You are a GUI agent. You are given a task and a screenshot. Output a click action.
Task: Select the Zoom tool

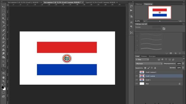click(x=3, y=81)
